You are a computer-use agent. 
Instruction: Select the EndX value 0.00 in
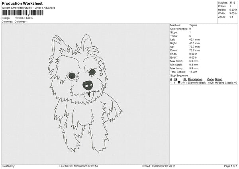point(193,54)
